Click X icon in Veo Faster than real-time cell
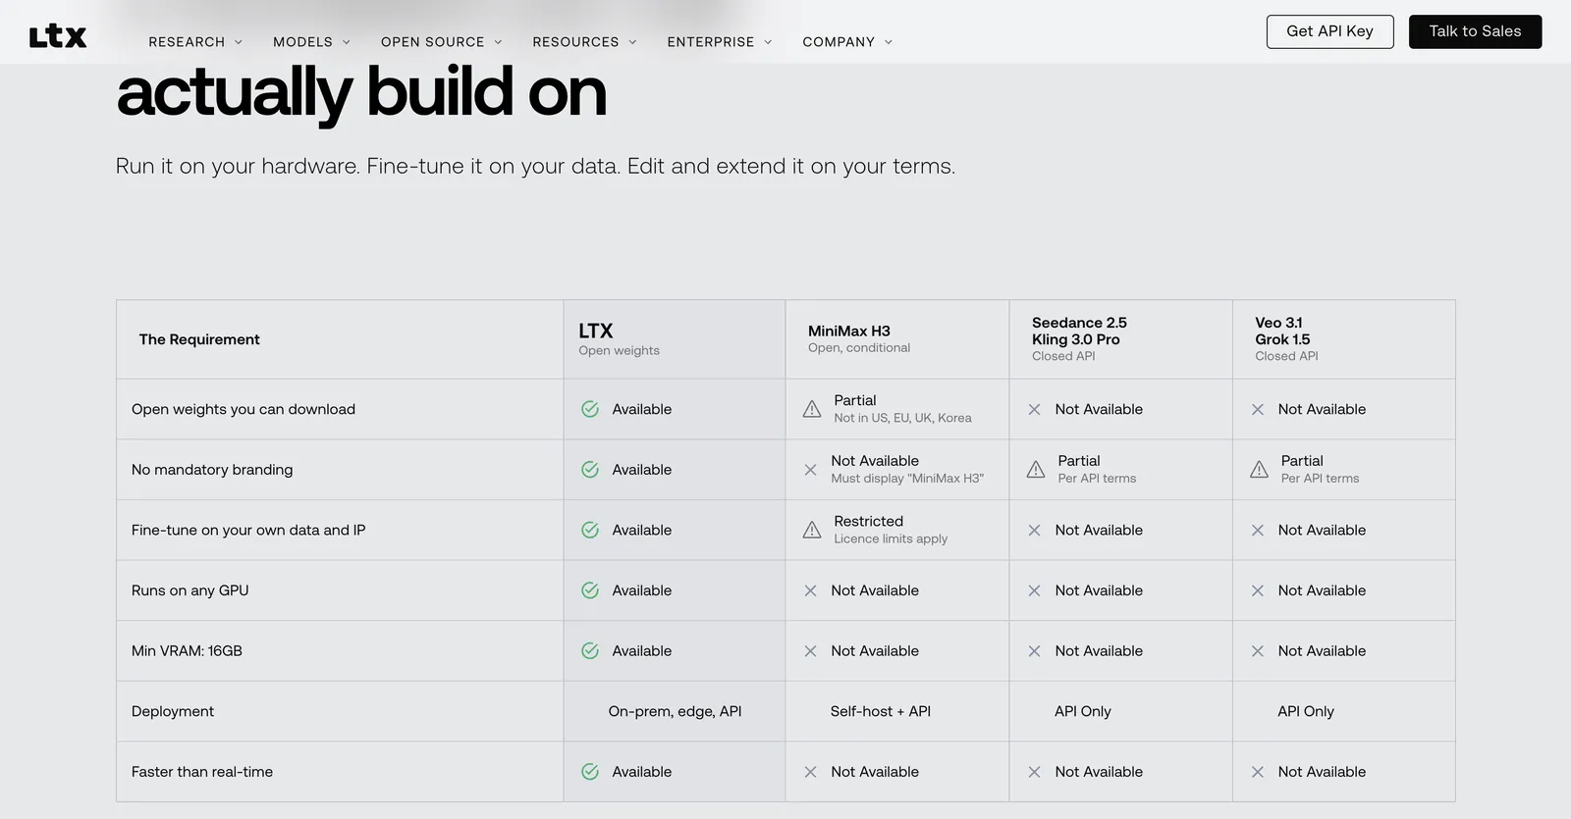Image resolution: width=1571 pixels, height=819 pixels. (1258, 772)
